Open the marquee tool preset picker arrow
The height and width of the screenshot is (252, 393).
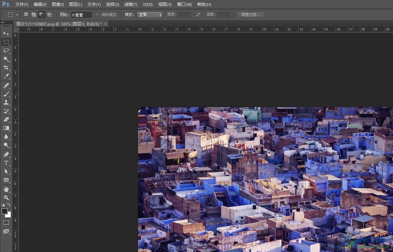[x=17, y=15]
